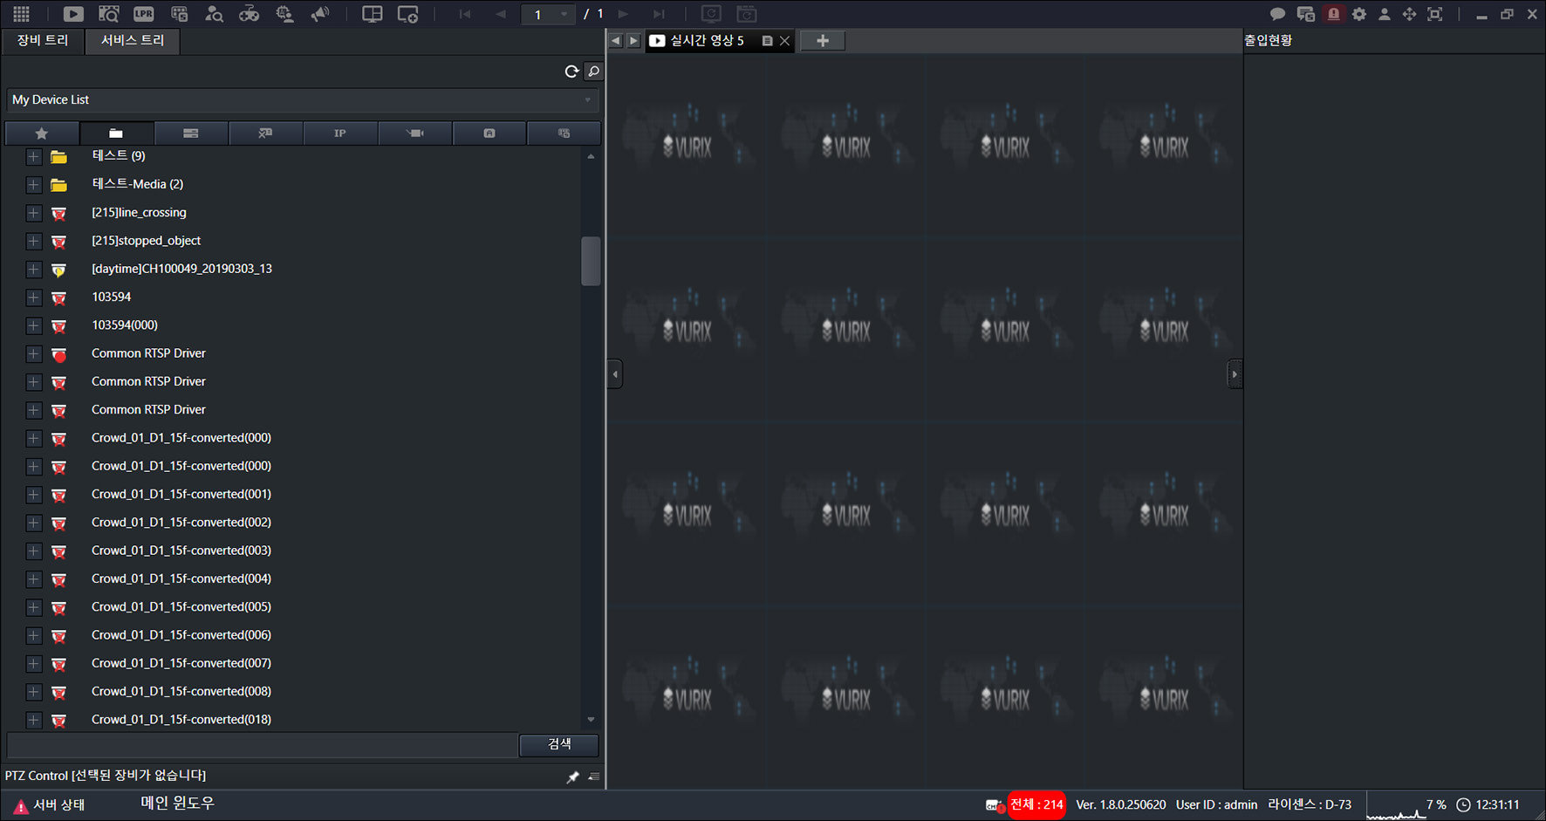Click the 검색 search button
The width and height of the screenshot is (1546, 821).
tap(559, 744)
